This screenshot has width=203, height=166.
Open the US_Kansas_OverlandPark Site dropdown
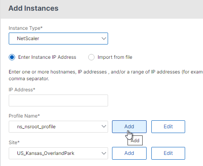click(x=58, y=153)
